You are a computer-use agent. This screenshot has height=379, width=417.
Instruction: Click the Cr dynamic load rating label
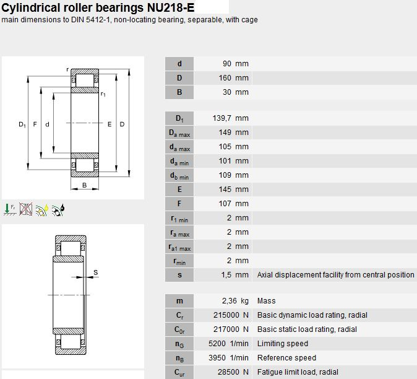[x=179, y=315]
